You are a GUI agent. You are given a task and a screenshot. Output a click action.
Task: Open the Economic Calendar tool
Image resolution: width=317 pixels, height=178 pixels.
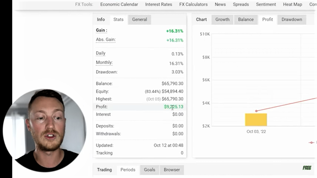pos(119,4)
